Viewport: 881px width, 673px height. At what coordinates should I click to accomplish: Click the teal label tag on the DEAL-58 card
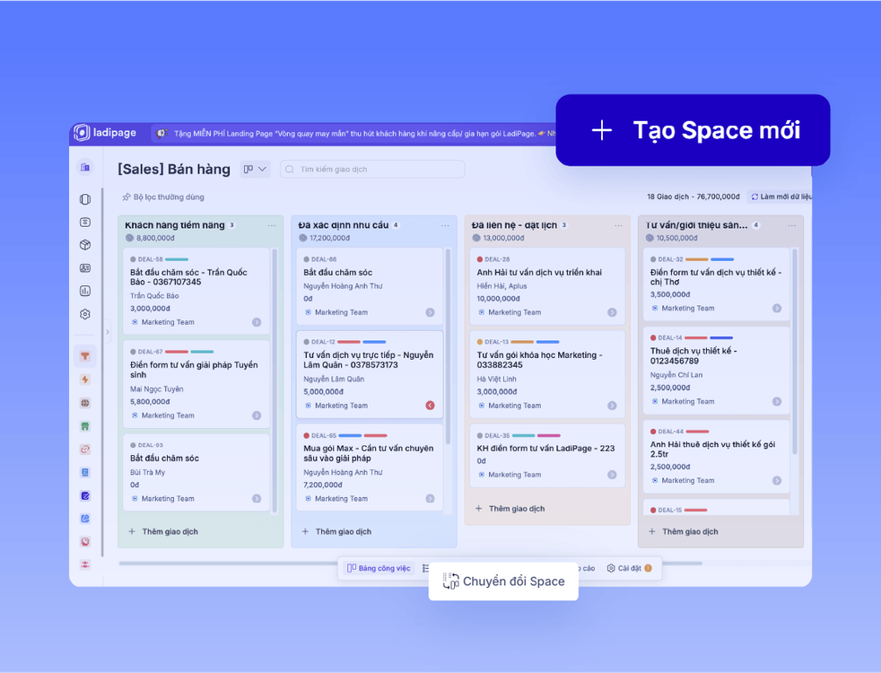177,259
